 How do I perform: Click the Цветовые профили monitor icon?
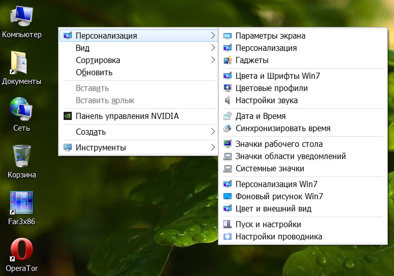coord(228,88)
